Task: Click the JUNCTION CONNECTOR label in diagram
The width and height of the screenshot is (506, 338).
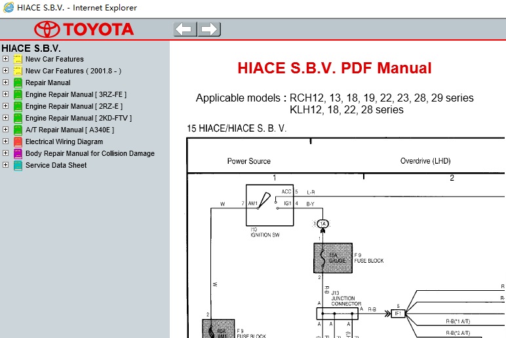Action: pyautogui.click(x=346, y=301)
